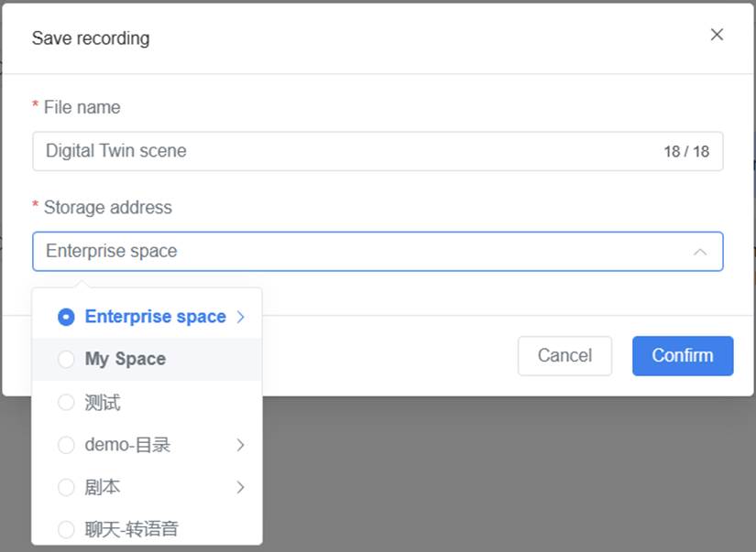This screenshot has width=756, height=552.
Task: Confirm saving the recording
Action: (683, 355)
